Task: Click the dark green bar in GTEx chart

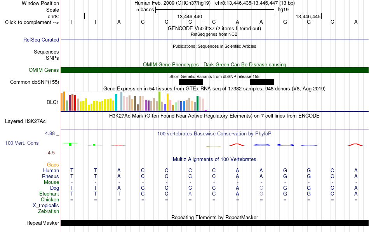Action: 197,103
